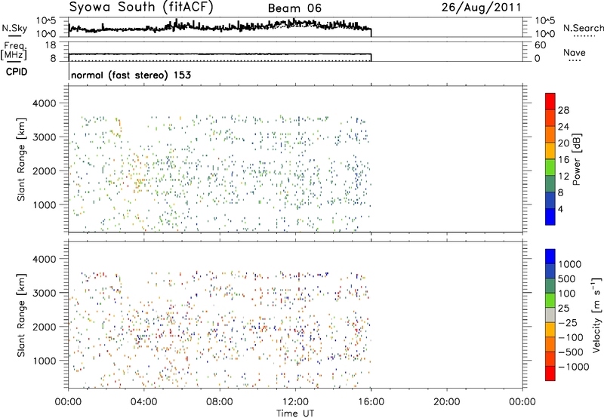Click the light green 25–100 Velocity bar segment

550,300
